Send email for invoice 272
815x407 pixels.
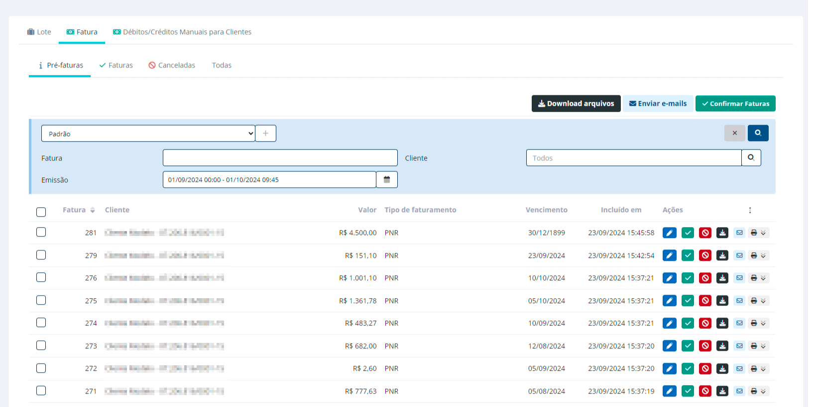pyautogui.click(x=740, y=369)
